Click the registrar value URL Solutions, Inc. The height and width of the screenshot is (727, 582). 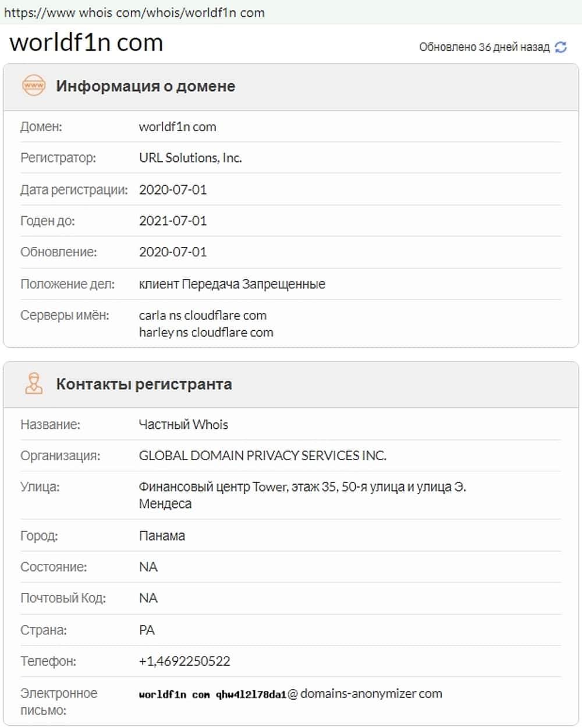[x=190, y=158]
